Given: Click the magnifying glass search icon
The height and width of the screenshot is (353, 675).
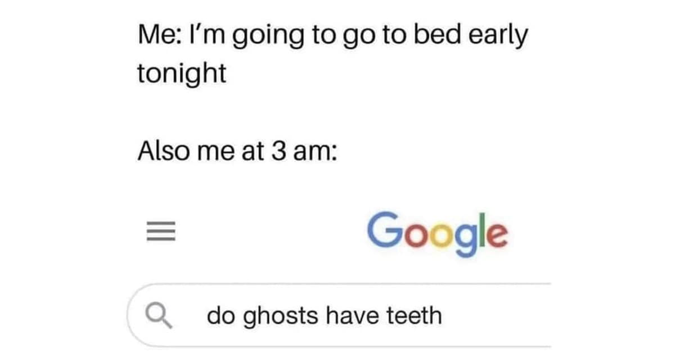Looking at the screenshot, I should tap(159, 316).
